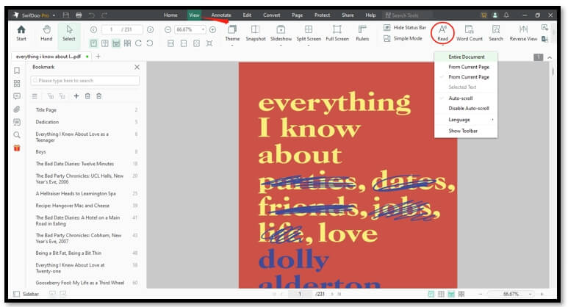This screenshot has width=568, height=307.
Task: Open status bar zoom level dropdown
Action: [x=531, y=294]
